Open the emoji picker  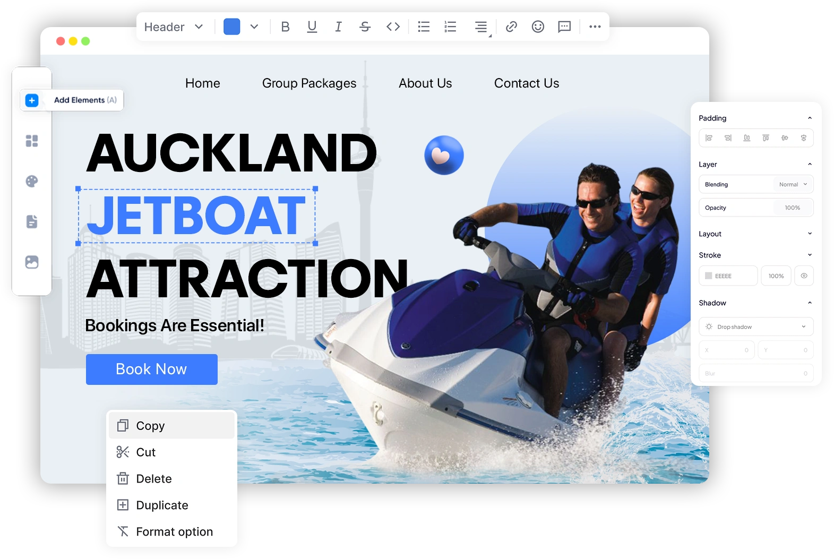click(538, 27)
